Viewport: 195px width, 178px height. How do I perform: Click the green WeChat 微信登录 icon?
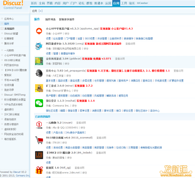tap(39, 103)
